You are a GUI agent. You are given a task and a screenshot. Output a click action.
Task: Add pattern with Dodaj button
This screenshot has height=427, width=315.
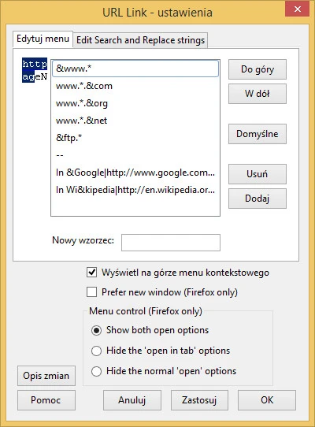(258, 199)
